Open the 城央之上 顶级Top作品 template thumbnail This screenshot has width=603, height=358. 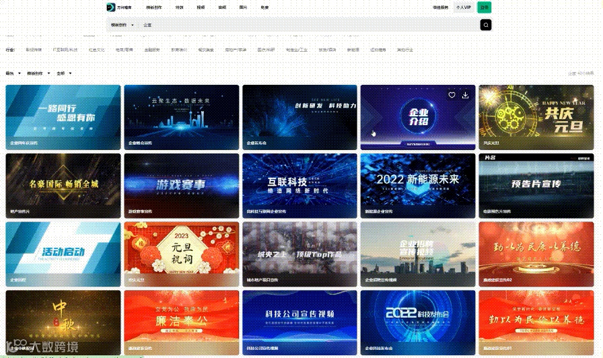pyautogui.click(x=299, y=254)
